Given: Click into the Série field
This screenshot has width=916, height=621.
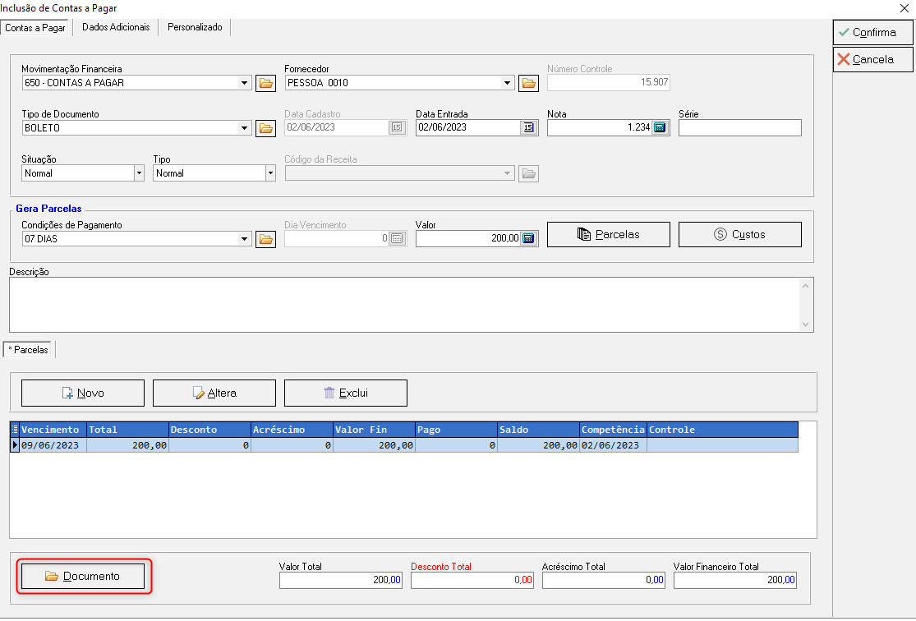Looking at the screenshot, I should coord(740,128).
